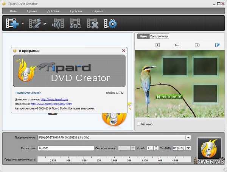
Task: Switch to the 'Предпросмотр' tab
Action: click(159, 36)
